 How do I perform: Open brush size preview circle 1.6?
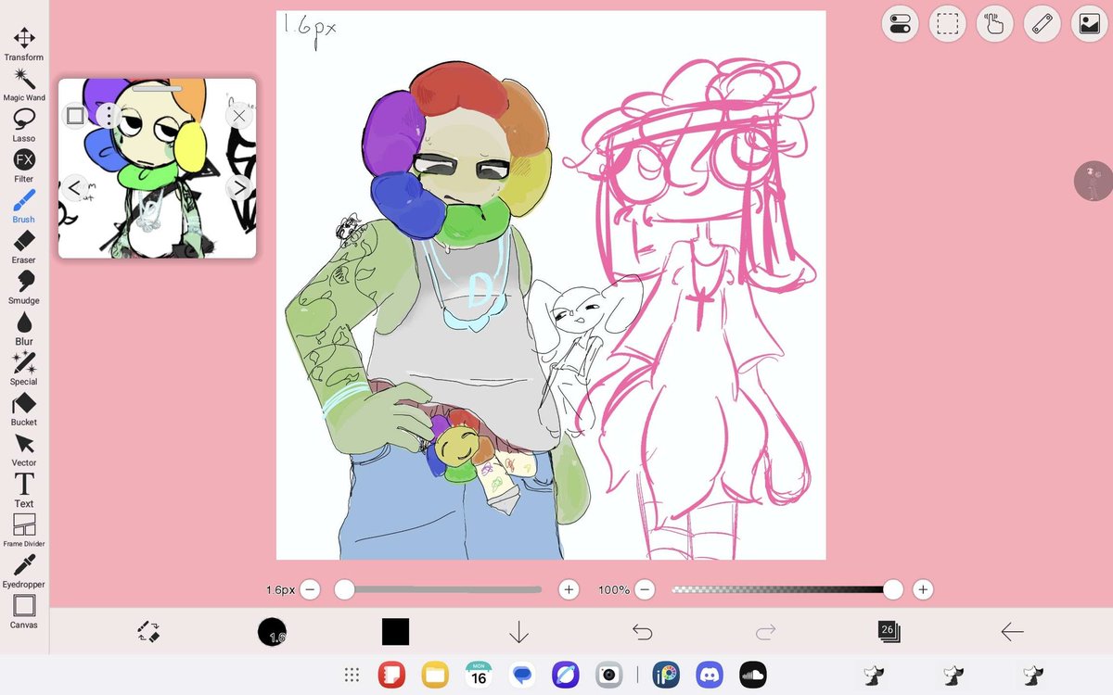(272, 632)
